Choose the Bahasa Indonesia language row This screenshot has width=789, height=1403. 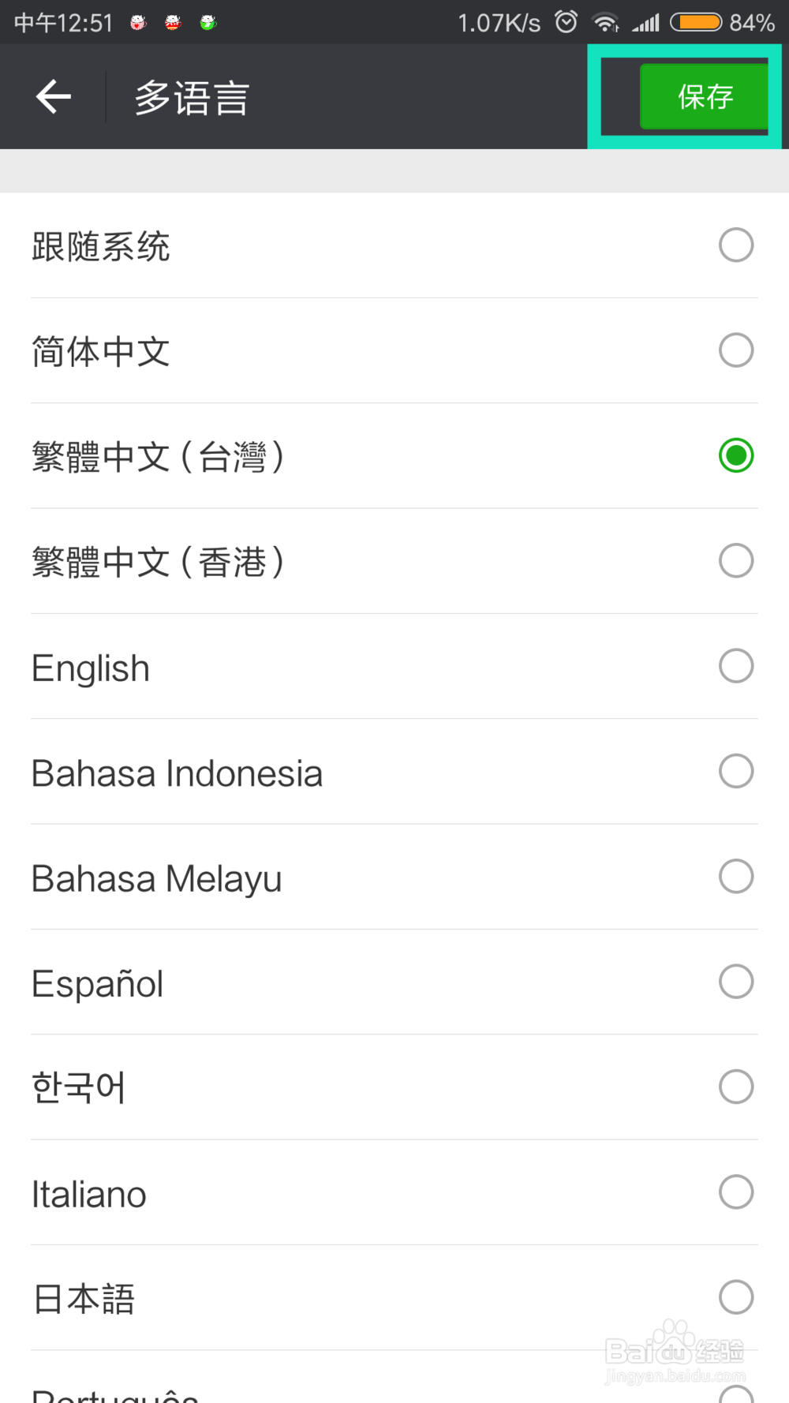tap(394, 772)
